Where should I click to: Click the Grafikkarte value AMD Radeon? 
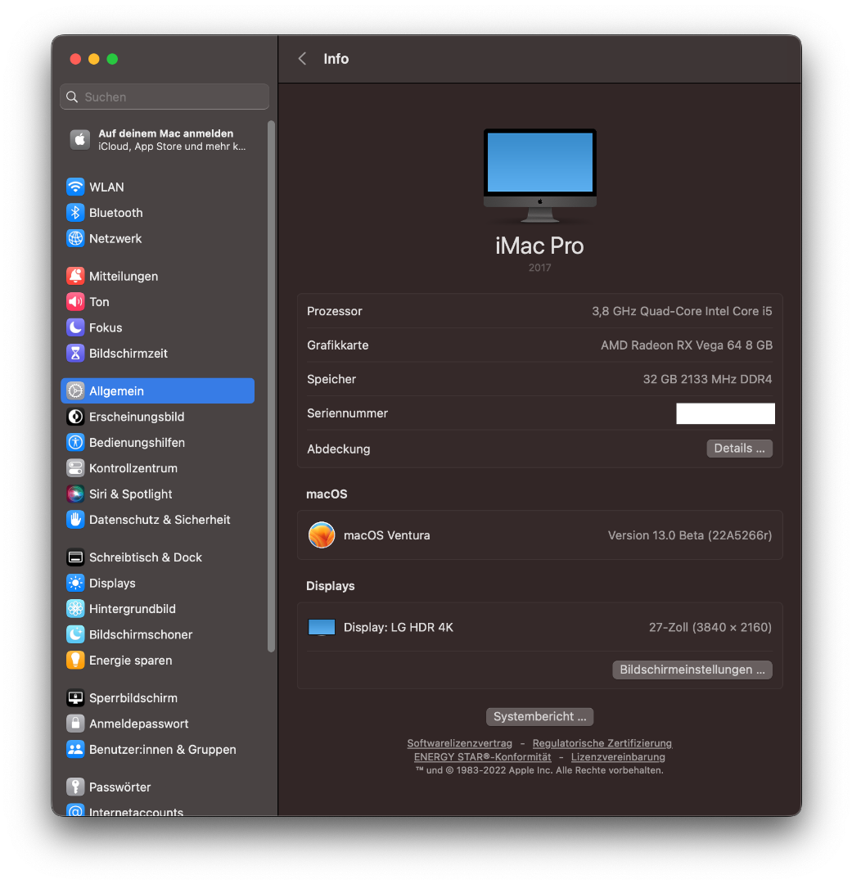pos(686,345)
